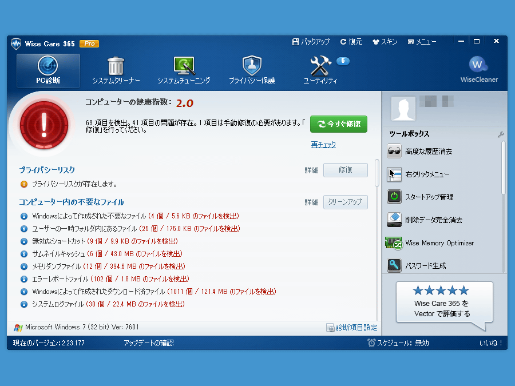Click バックアップ in title bar

click(x=311, y=42)
